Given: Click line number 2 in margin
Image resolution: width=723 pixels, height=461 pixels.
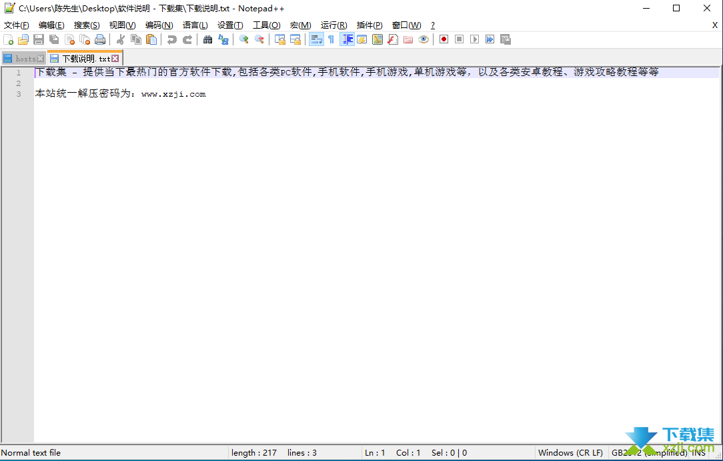Looking at the screenshot, I should 19,83.
